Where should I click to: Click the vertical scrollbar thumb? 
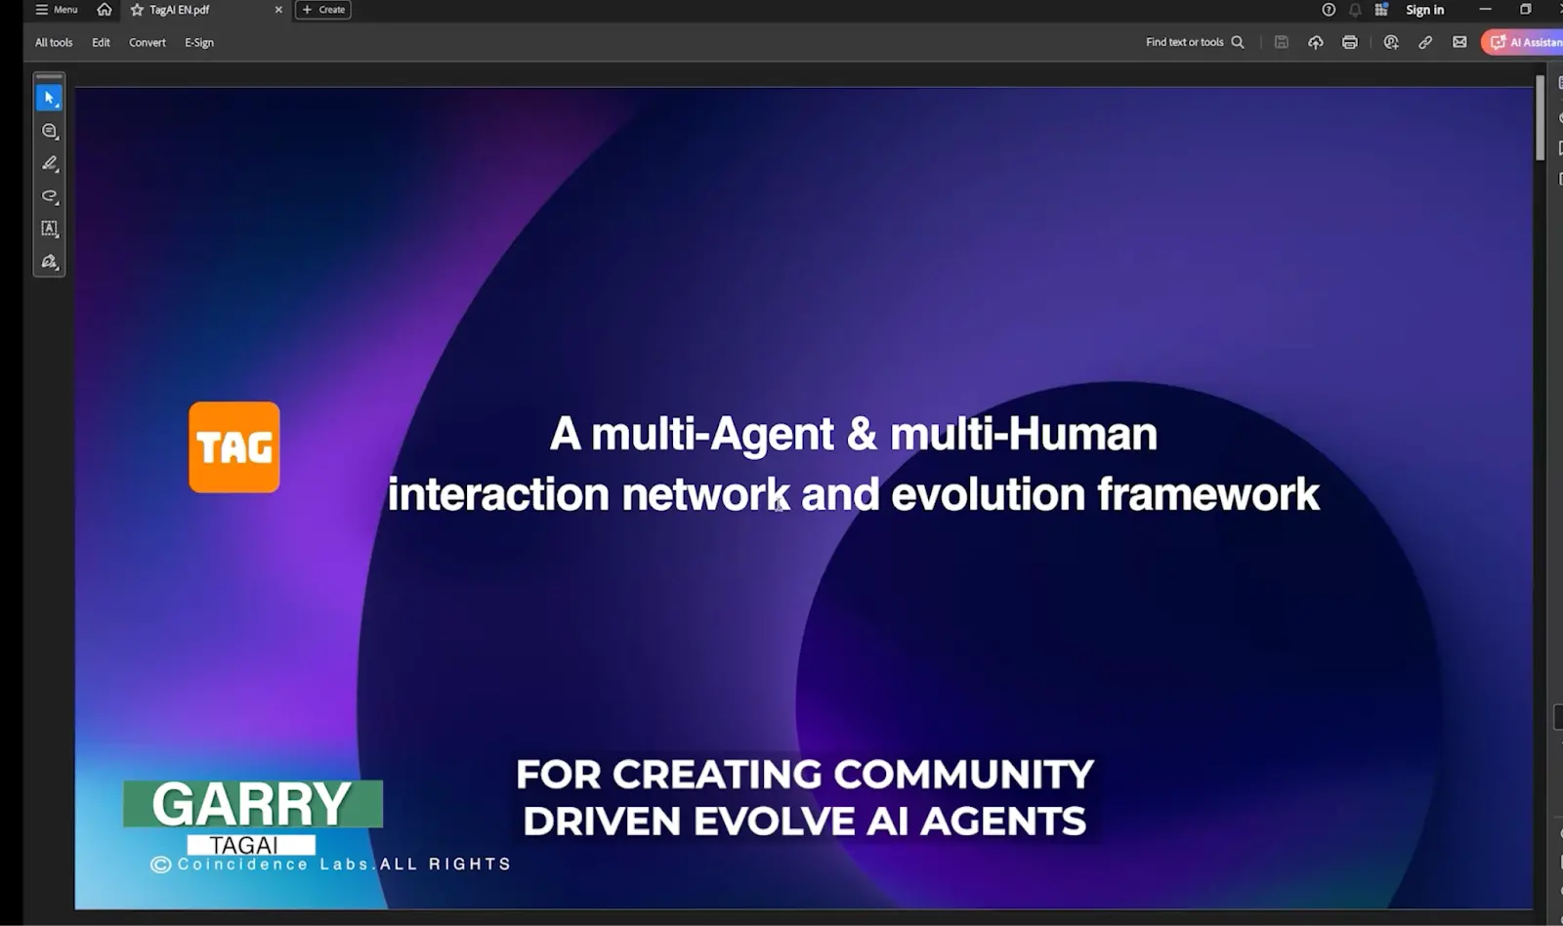1541,117
